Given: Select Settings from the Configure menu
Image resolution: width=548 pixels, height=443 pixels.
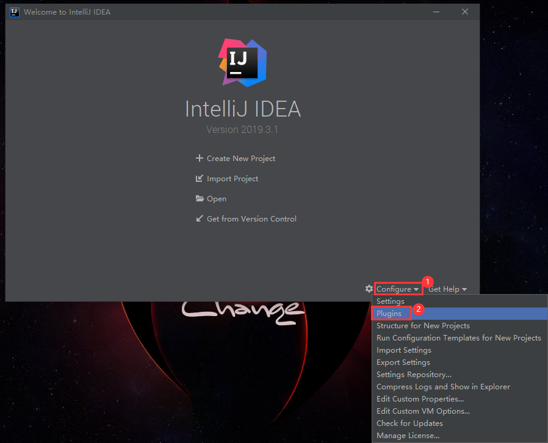Looking at the screenshot, I should click(x=460, y=301).
